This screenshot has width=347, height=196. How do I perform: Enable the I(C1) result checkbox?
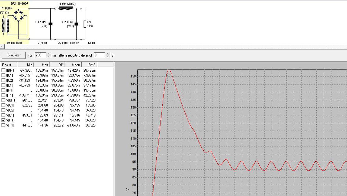pos(4,75)
